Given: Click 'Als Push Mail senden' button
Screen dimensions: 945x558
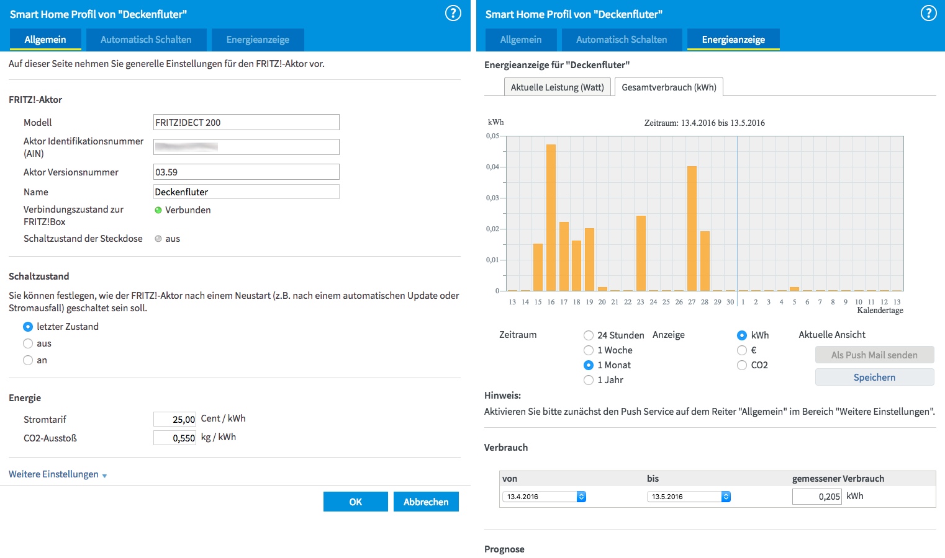Looking at the screenshot, I should coord(874,355).
